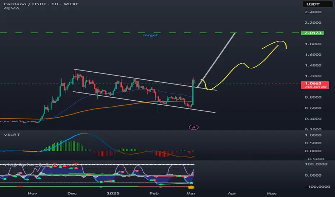This screenshot has width=335, height=197.
Task: Click the 1.4000 price scale value
Action: pyautogui.click(x=313, y=66)
